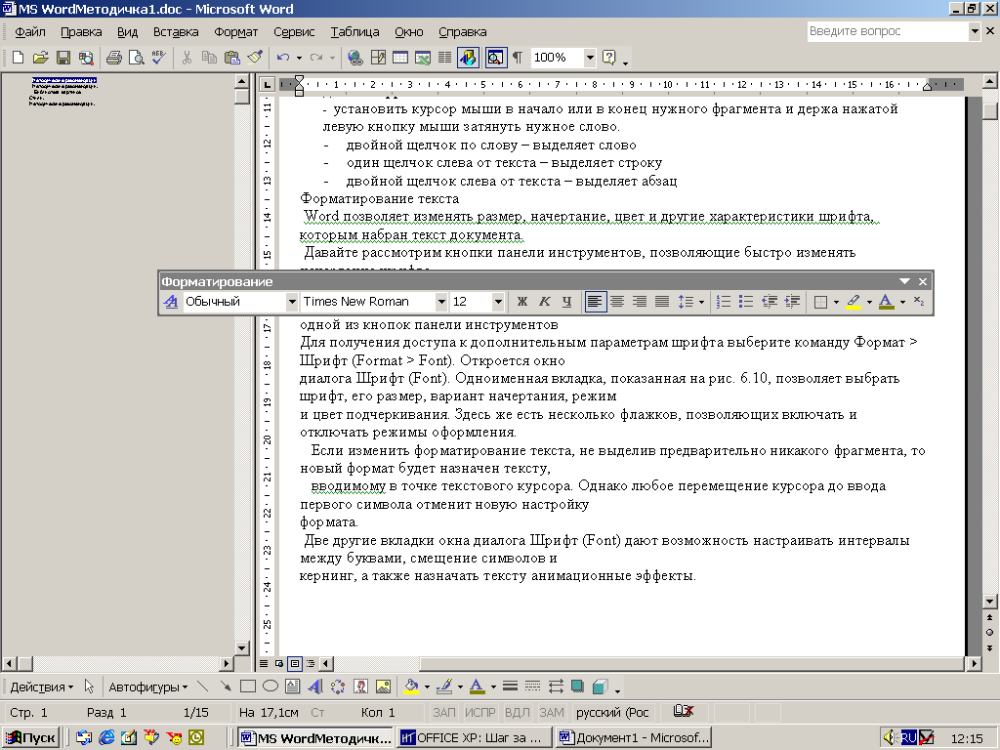The image size is (1000, 750).
Task: Click the Print printer icon
Action: 114,58
